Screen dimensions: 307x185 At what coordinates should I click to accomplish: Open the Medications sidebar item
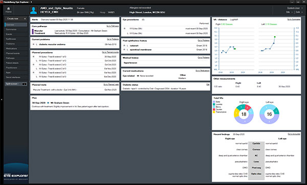pyautogui.click(x=11, y=49)
